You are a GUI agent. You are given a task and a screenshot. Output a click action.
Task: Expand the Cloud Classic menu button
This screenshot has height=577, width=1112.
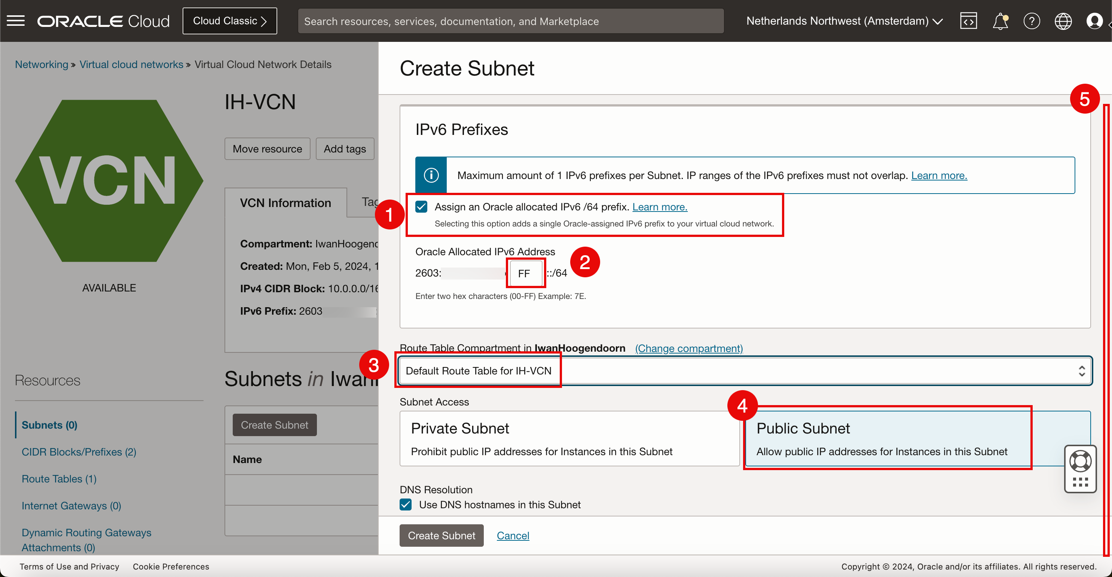(x=230, y=21)
